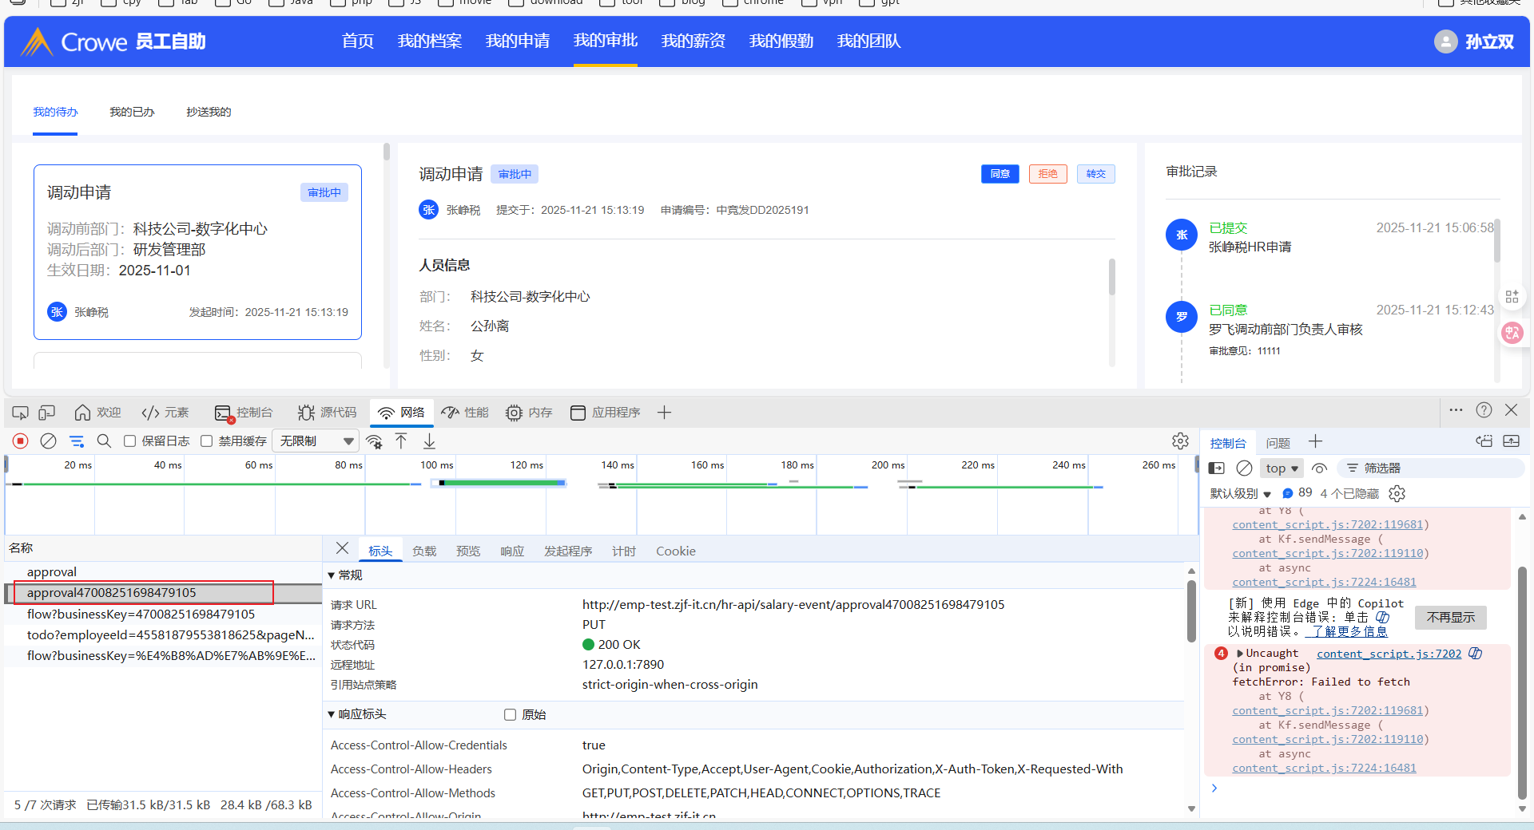The width and height of the screenshot is (1534, 830).
Task: Open network settings gear icon
Action: (1180, 441)
